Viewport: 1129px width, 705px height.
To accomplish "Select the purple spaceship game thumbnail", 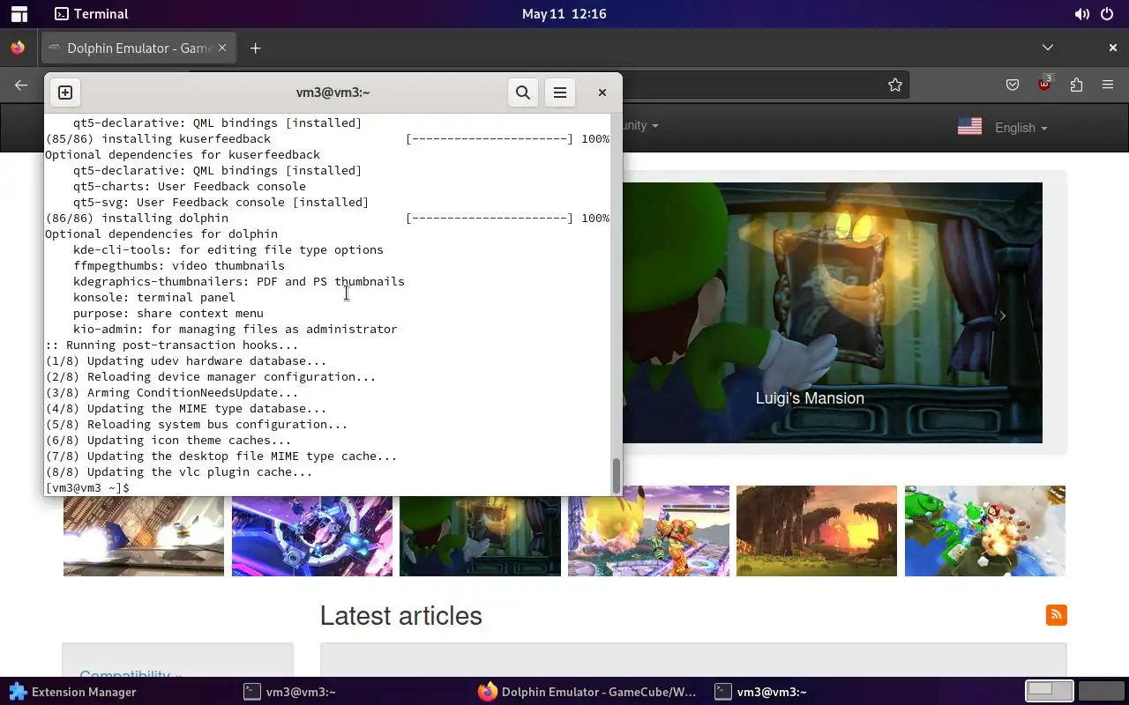I will 312,536.
